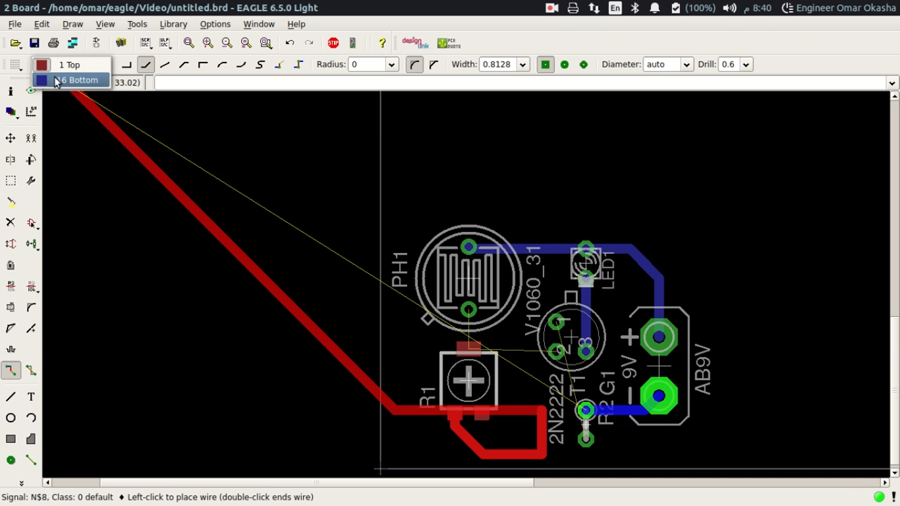Open the File menu

14,24
